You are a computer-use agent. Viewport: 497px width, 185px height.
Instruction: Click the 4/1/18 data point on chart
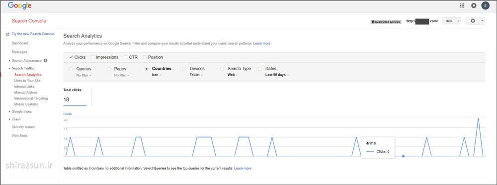(403, 156)
